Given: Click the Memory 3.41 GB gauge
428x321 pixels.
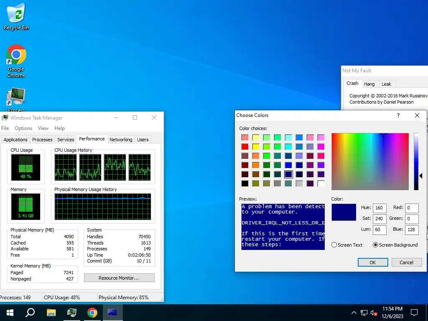Looking at the screenshot, I should (25, 206).
